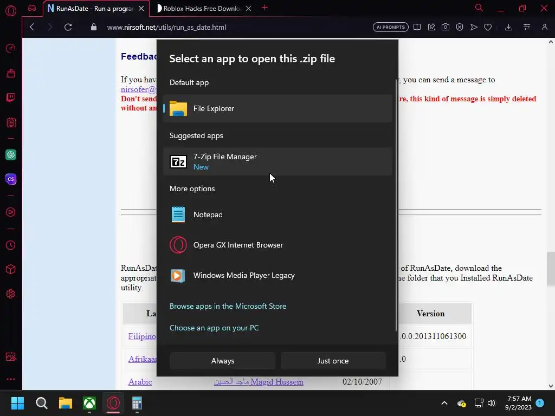Open the ad blocker shield icon
This screenshot has height=416, width=555.
[460, 27]
